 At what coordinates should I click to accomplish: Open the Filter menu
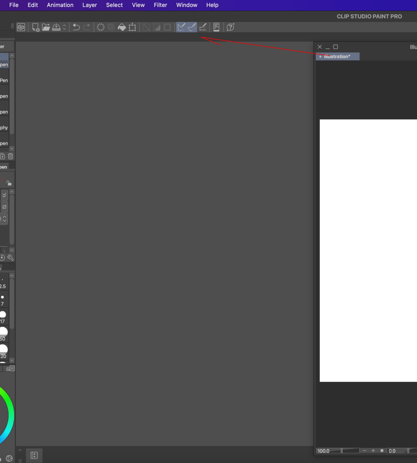pyautogui.click(x=160, y=5)
